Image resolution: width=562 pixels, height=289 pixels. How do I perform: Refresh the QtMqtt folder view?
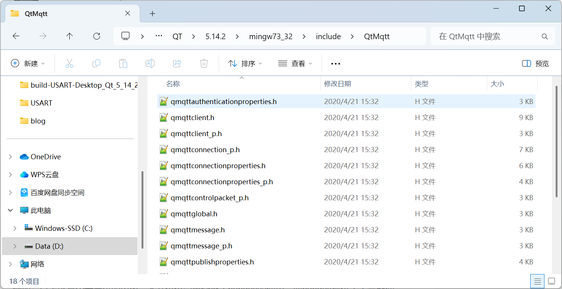(97, 36)
